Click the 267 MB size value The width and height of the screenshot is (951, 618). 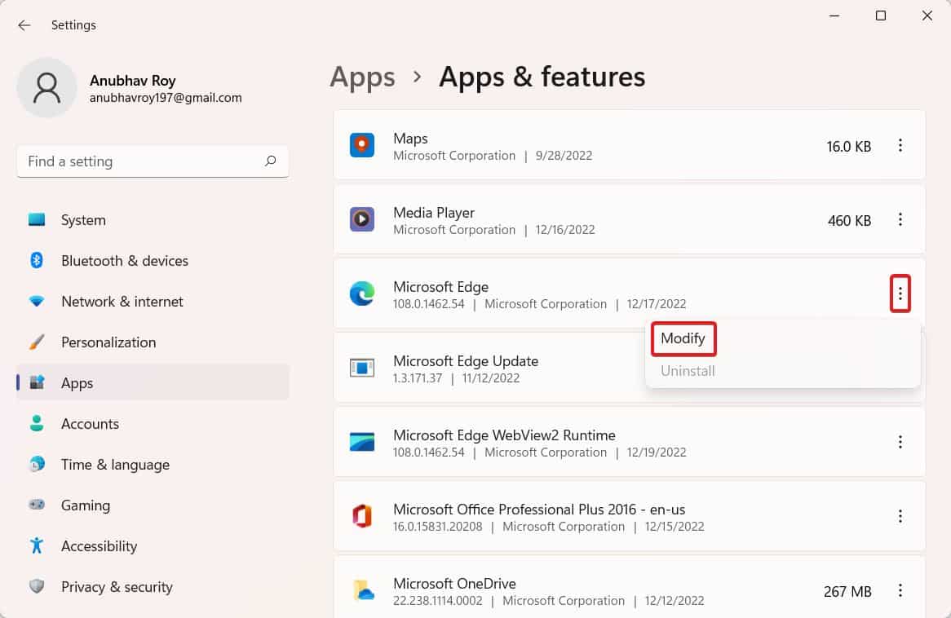[847, 591]
